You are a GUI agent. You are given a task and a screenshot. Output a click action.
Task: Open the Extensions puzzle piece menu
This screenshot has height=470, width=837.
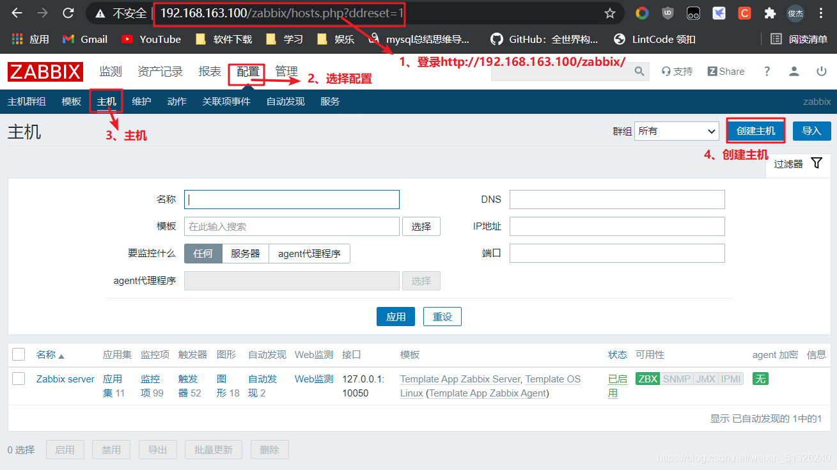[x=770, y=13]
